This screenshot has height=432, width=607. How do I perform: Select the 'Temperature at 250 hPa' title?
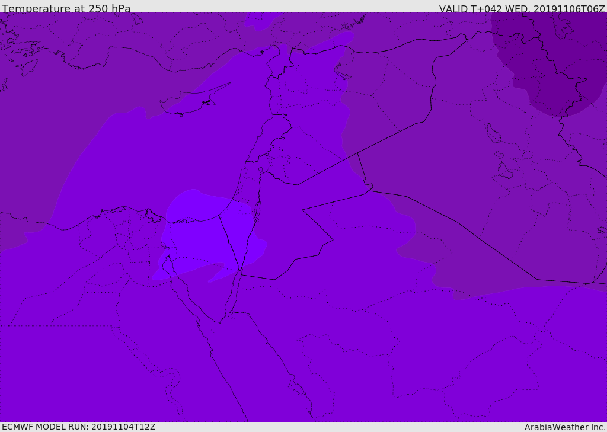pos(66,8)
